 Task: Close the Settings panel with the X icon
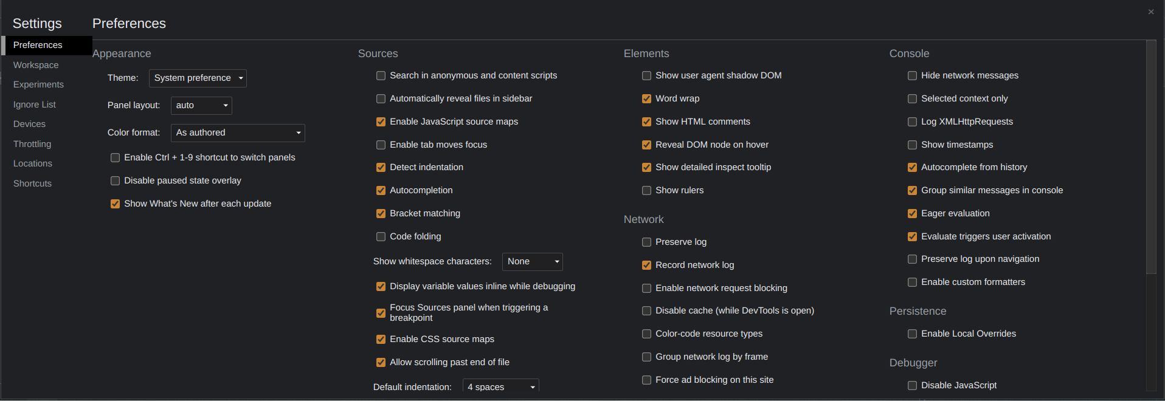pyautogui.click(x=1151, y=12)
